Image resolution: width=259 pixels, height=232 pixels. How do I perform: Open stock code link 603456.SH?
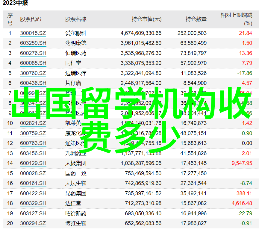(33, 153)
